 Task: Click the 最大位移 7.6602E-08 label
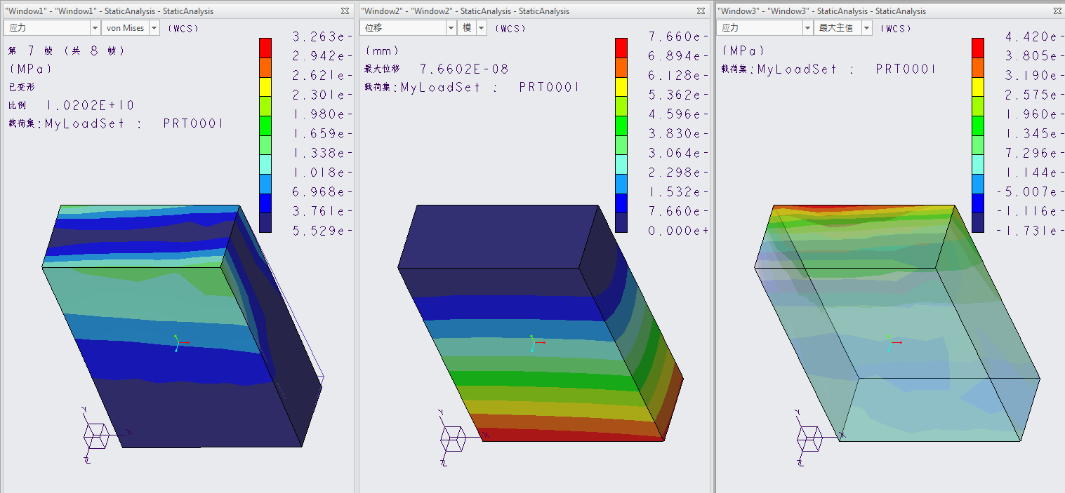point(435,69)
